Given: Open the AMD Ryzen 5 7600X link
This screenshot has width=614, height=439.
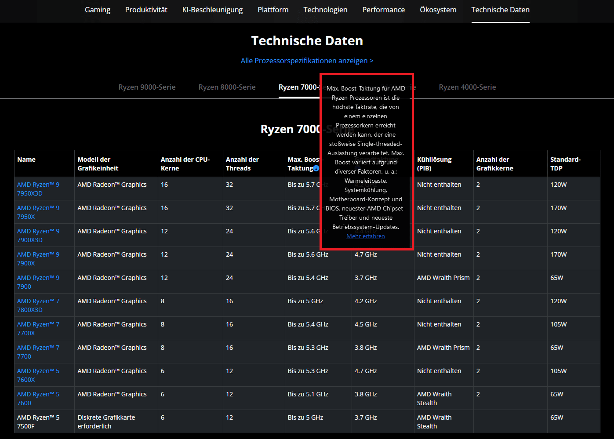Looking at the screenshot, I should [38, 375].
